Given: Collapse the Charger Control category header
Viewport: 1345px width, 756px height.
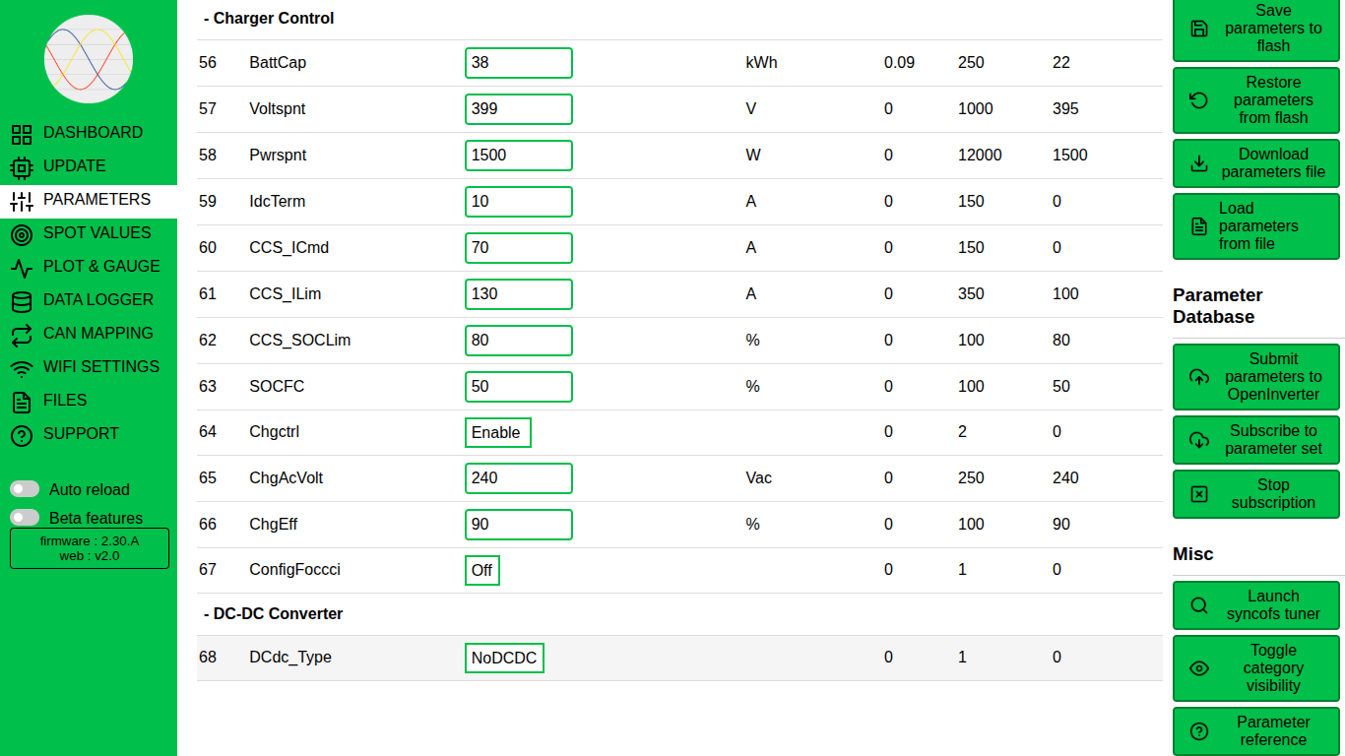Looking at the screenshot, I should [269, 19].
